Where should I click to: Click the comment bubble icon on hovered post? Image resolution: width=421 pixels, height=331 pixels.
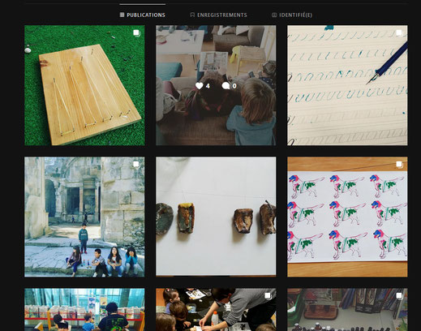[226, 86]
